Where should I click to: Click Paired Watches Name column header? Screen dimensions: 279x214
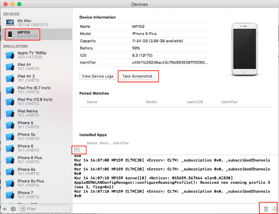(x=92, y=102)
